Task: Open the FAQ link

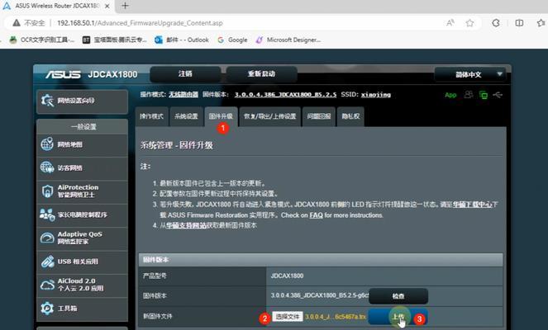Action: (316, 215)
